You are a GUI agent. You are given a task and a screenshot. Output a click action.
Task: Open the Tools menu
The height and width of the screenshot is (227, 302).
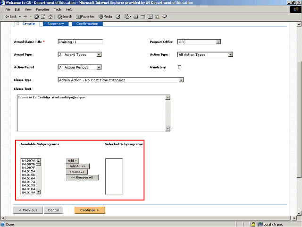58,9
